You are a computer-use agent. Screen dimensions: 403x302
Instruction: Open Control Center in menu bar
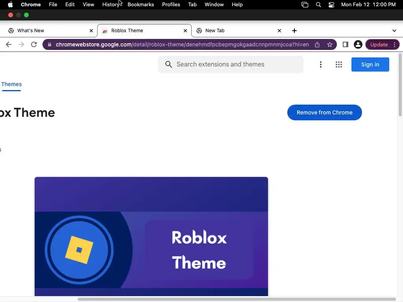[331, 5]
